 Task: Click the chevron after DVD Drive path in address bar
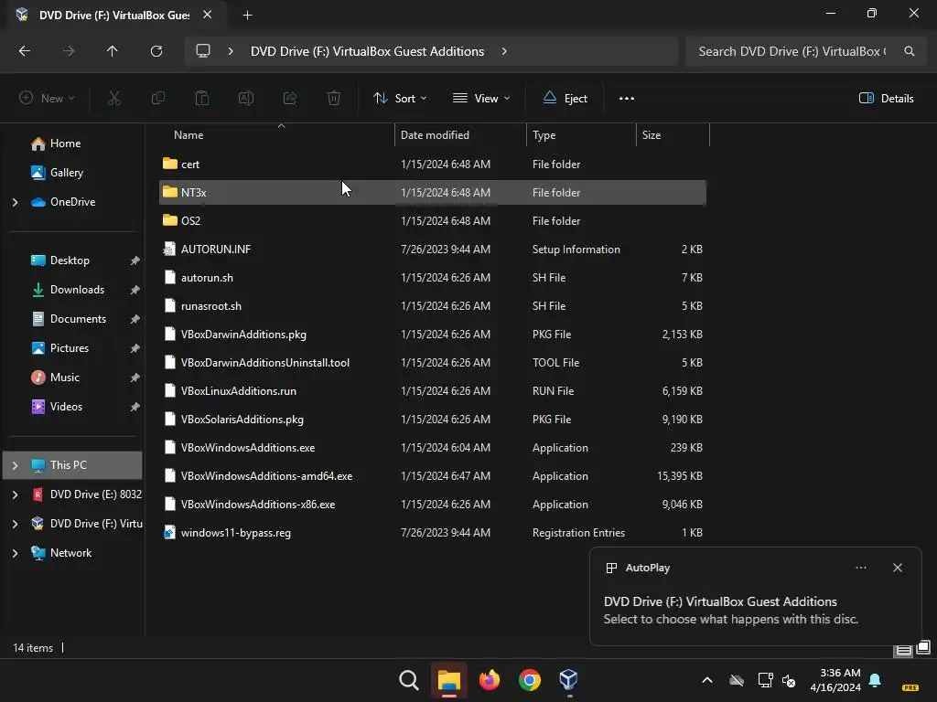coord(504,51)
